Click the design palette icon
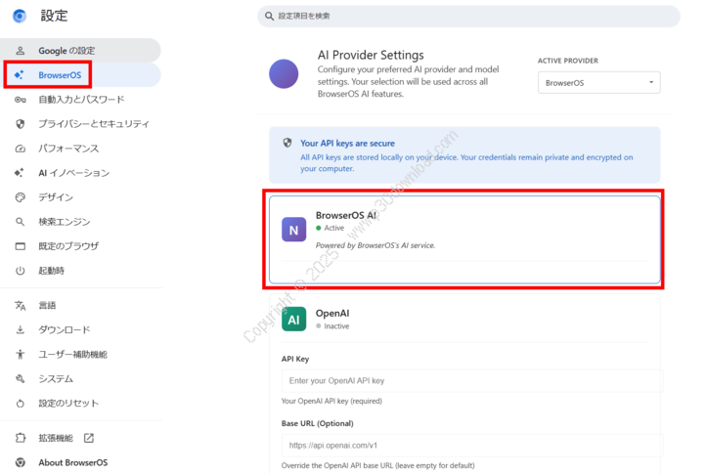705x474 pixels. click(x=20, y=197)
